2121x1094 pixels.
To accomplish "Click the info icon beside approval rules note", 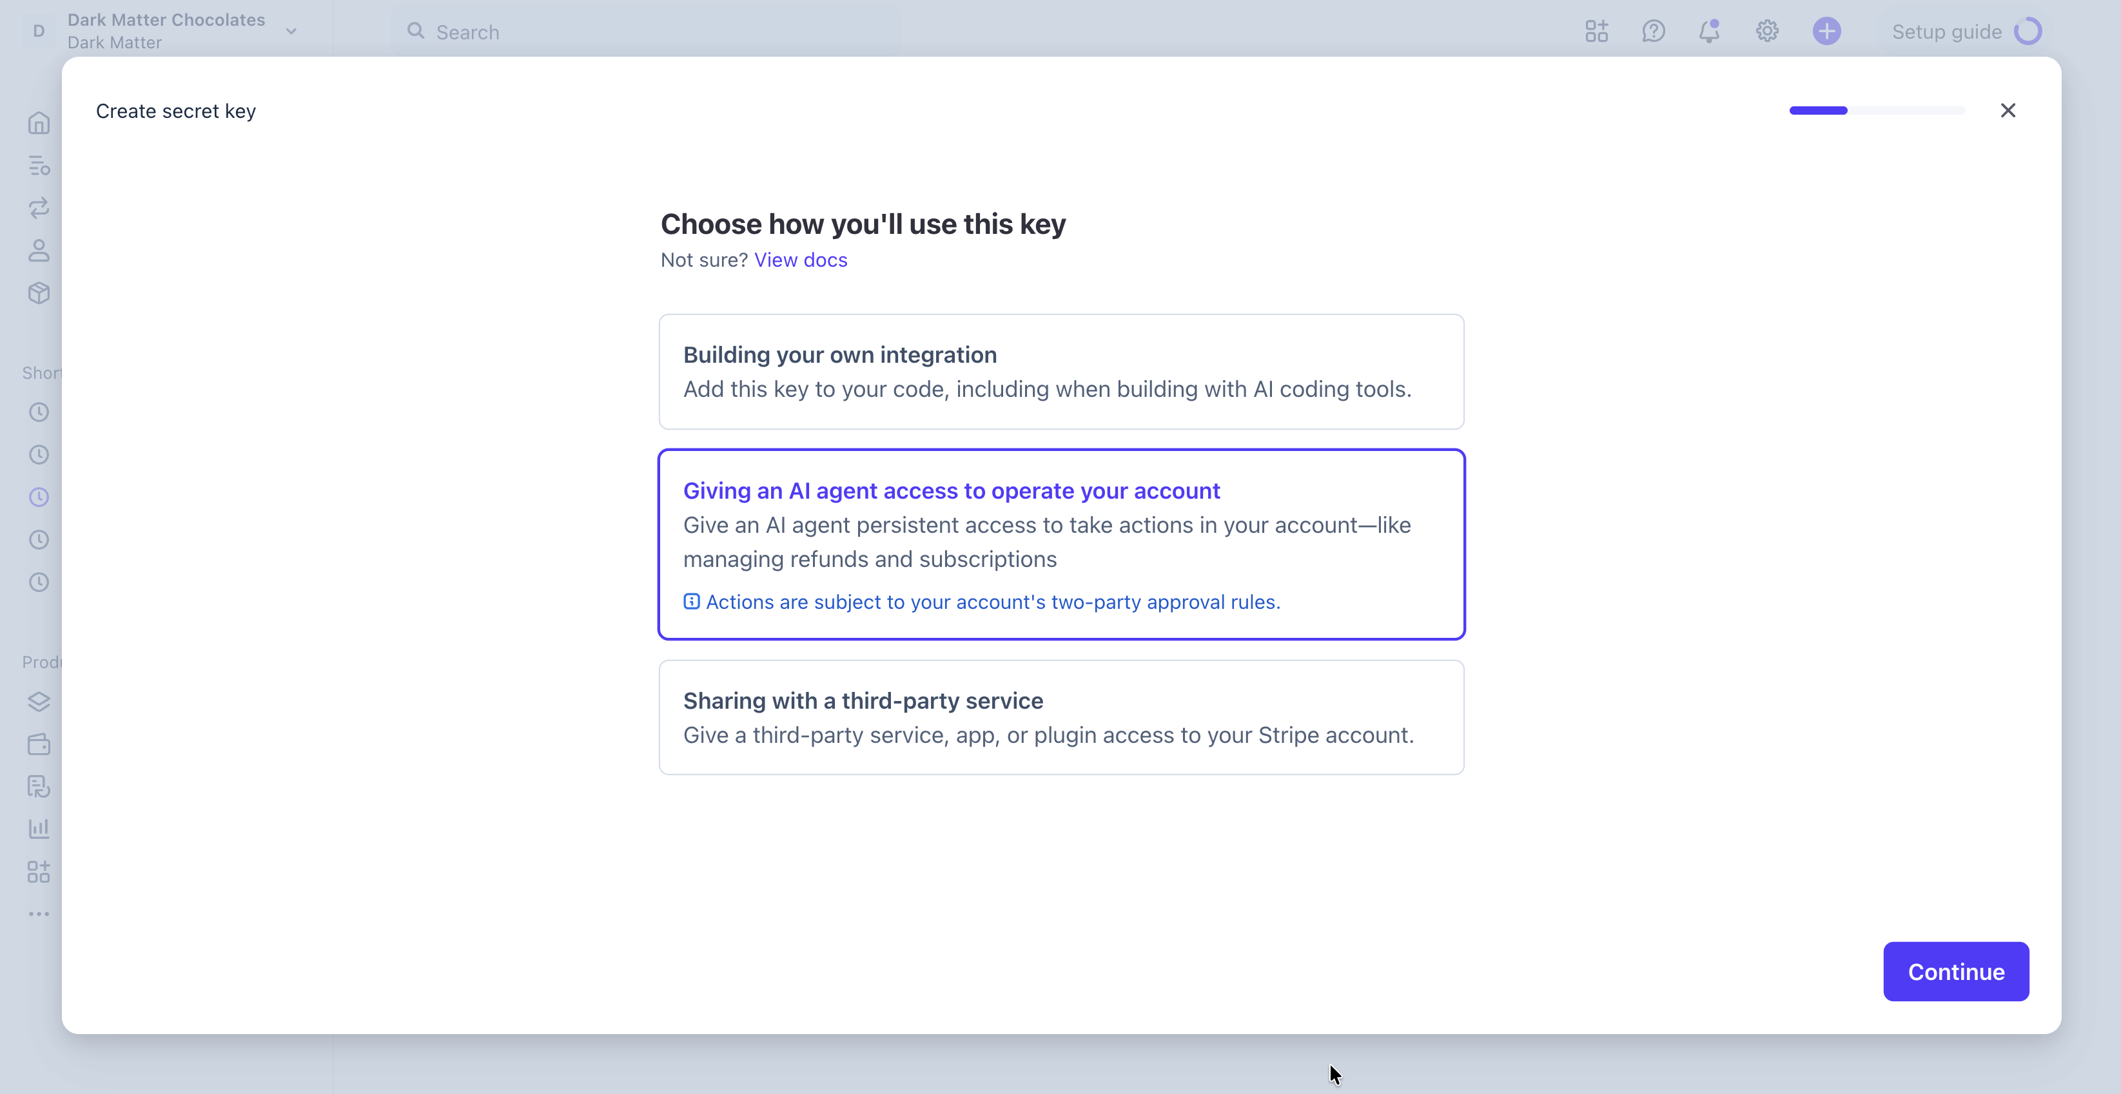I will 692,602.
